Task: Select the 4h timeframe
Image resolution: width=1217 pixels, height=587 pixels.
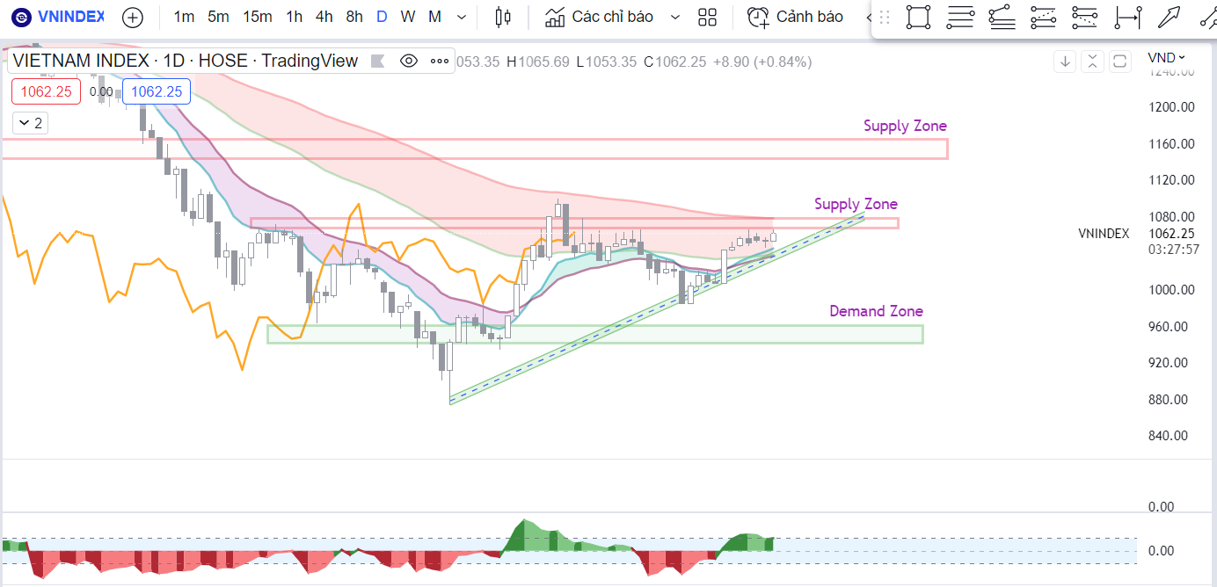Action: [x=324, y=17]
